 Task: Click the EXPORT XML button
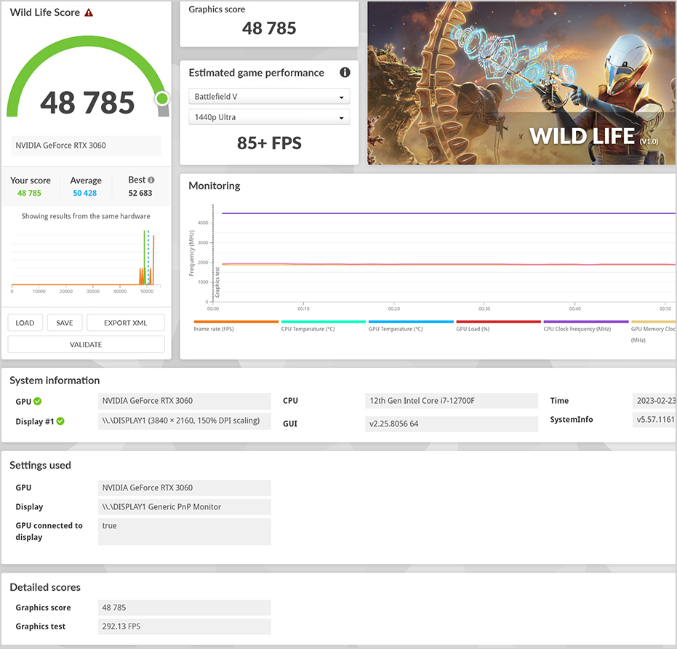tap(125, 323)
